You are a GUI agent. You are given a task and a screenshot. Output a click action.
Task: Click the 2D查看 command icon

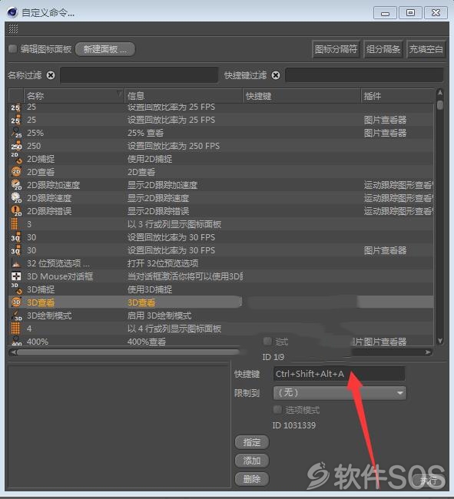16,172
